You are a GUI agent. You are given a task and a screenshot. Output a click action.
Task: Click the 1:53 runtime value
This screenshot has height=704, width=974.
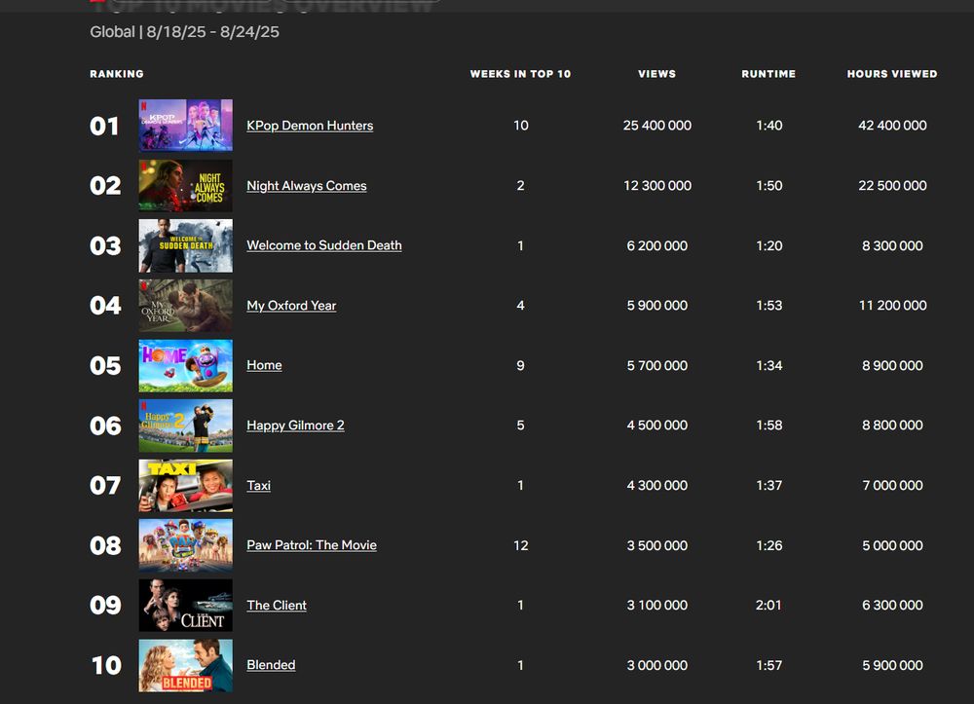(x=769, y=306)
